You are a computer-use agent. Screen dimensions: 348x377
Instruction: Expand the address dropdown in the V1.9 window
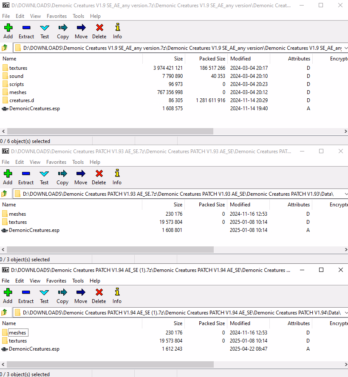346,48
